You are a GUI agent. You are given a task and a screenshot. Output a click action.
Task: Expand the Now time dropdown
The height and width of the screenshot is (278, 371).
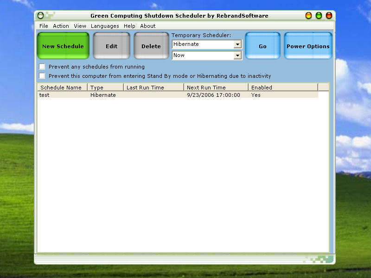(x=237, y=56)
